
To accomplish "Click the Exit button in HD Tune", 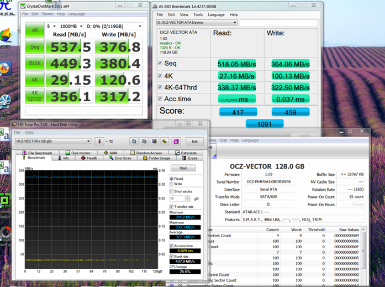I will pyautogui.click(x=195, y=142).
